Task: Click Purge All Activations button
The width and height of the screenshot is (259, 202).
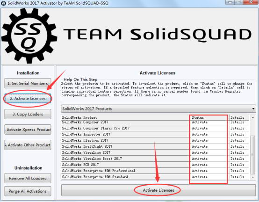Action: click(x=28, y=191)
